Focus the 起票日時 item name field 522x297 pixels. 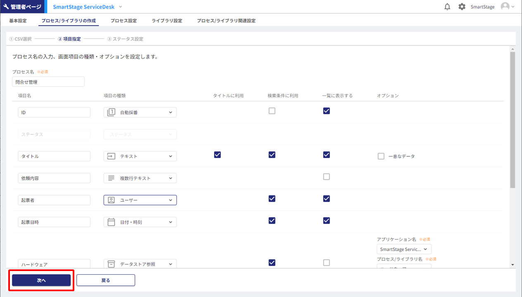(x=54, y=222)
